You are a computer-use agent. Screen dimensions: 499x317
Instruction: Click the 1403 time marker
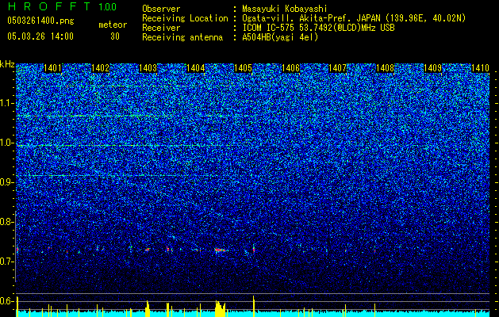pos(148,68)
